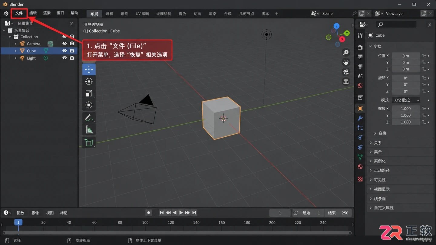Select the Annotate pencil tool
The image size is (436, 245).
click(89, 118)
